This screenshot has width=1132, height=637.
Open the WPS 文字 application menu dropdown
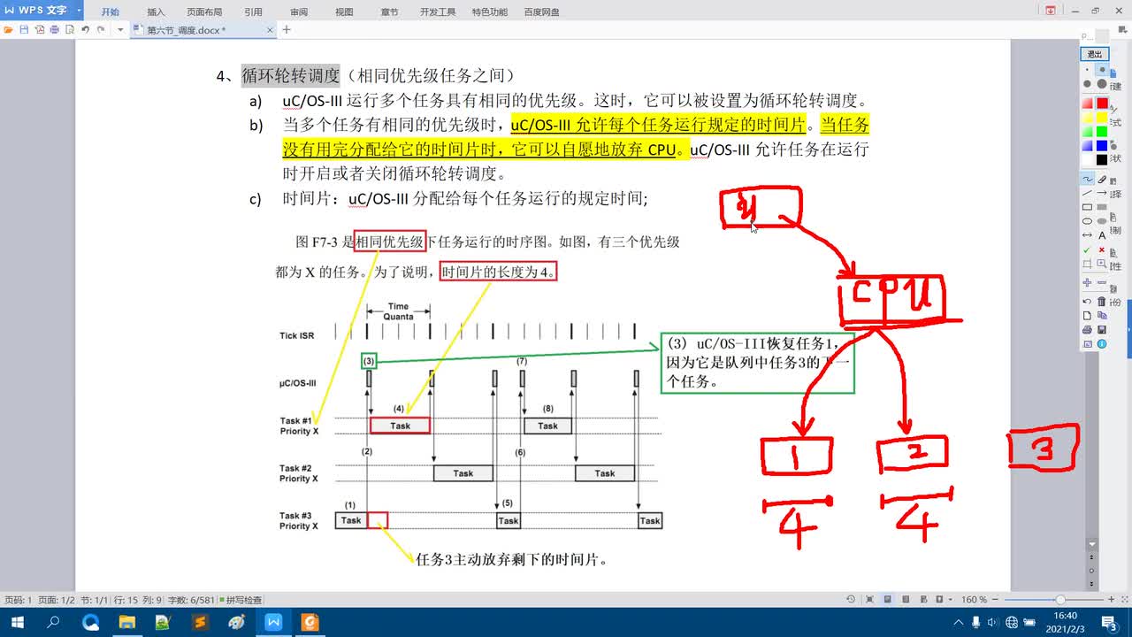tap(79, 11)
